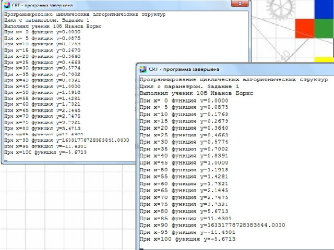Image resolution: width=334 pixels, height=250 pixels.
Task: Click the 'x=100' output line in the back window
Action: (x=45, y=153)
